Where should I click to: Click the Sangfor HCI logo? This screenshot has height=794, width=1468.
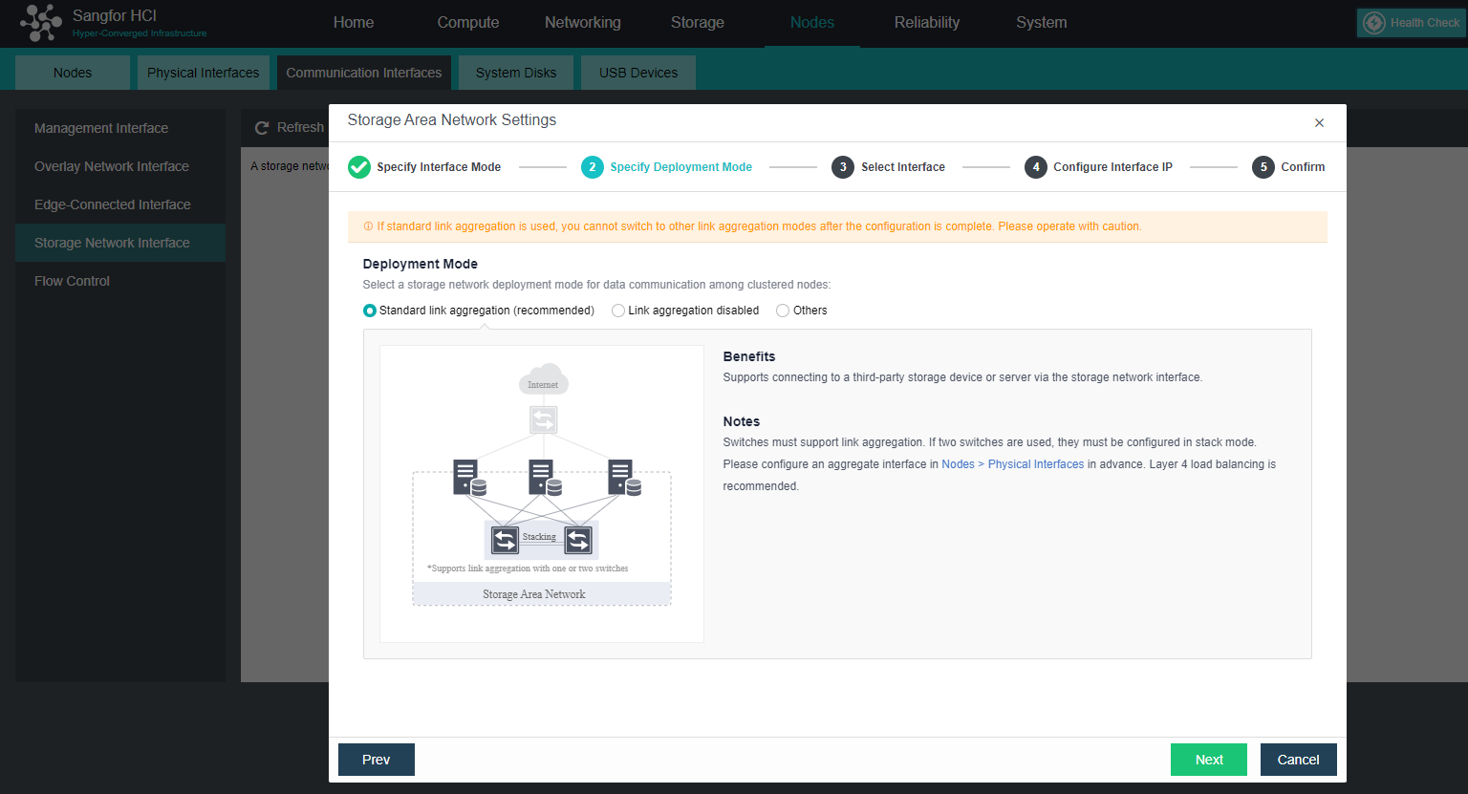(40, 22)
